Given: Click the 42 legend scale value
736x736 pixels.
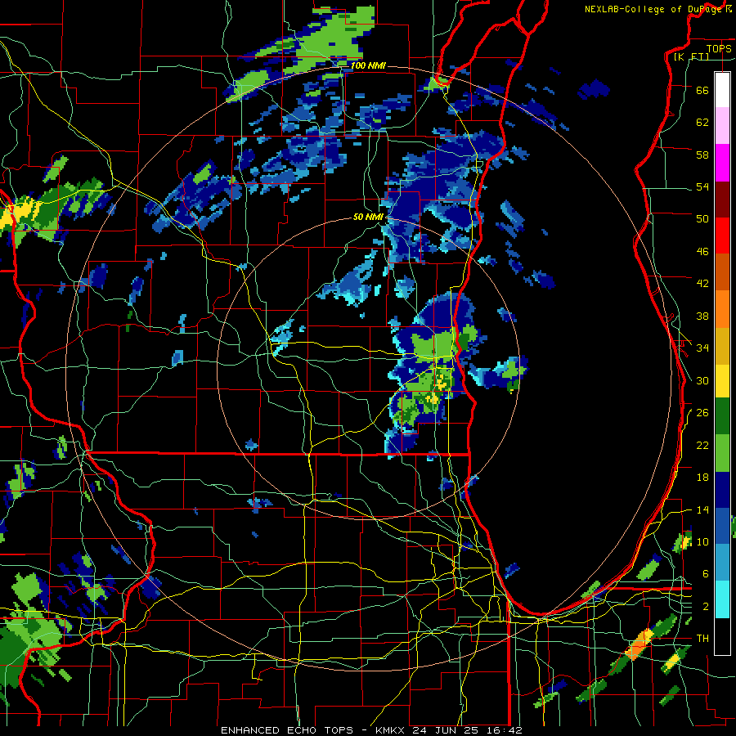Looking at the screenshot, I should [x=702, y=284].
